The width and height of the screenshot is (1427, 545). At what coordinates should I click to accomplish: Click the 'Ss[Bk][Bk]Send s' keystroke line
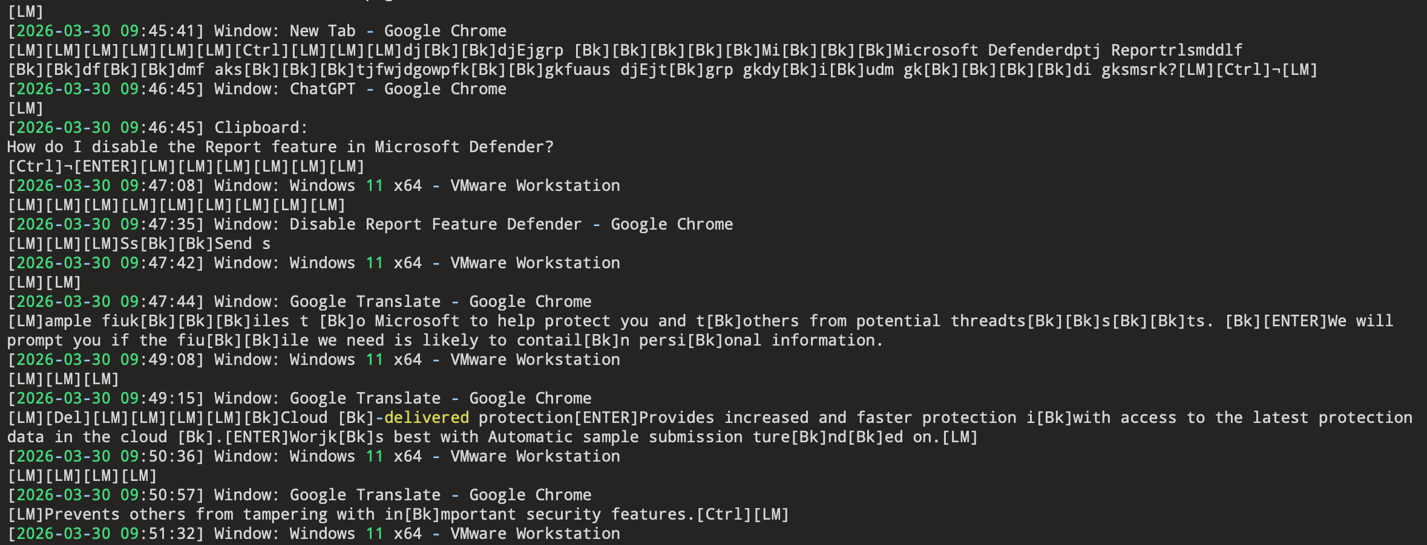point(139,243)
